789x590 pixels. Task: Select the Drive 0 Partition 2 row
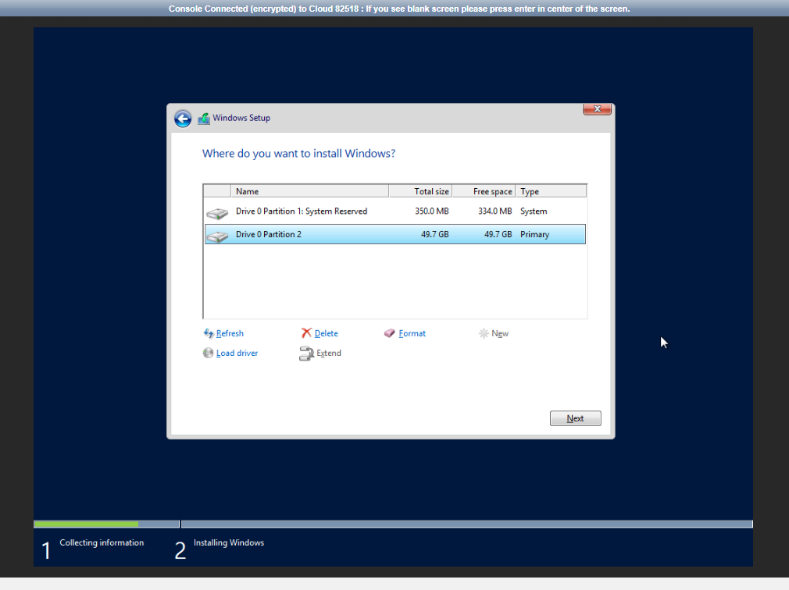point(395,234)
